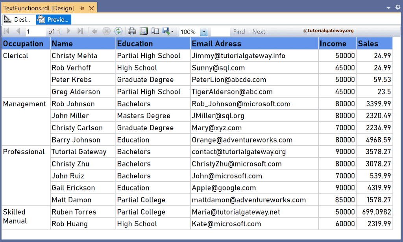The image size is (403, 242).
Task: Jump to the last page
Action: 80,31
